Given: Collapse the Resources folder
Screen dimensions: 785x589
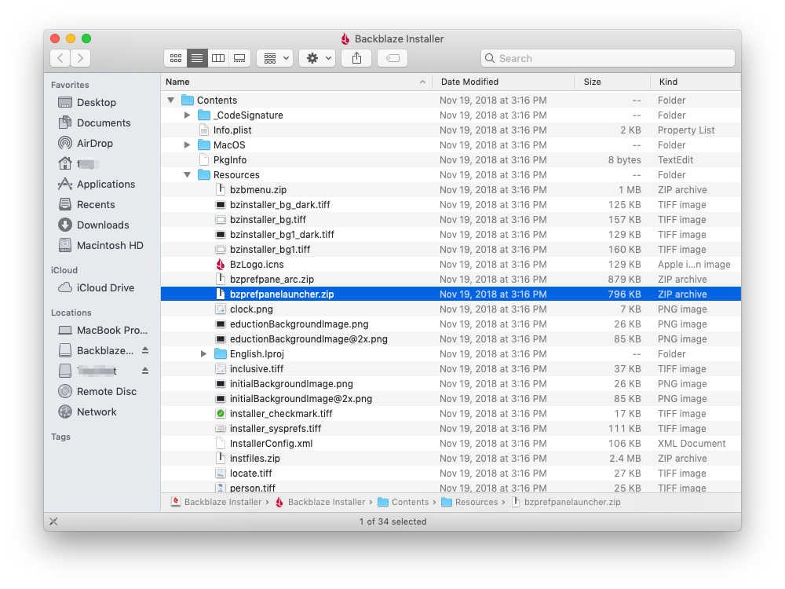Looking at the screenshot, I should coord(188,175).
